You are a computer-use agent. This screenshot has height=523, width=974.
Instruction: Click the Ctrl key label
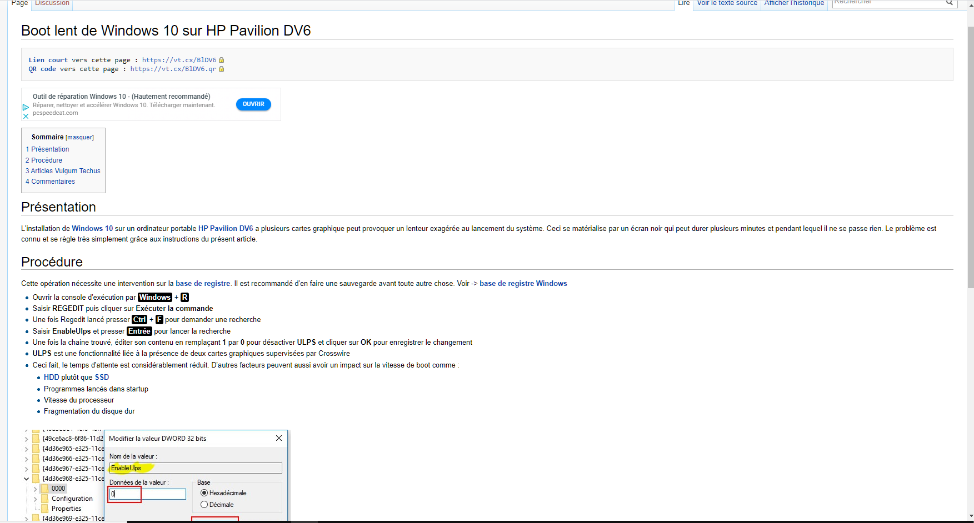click(139, 320)
